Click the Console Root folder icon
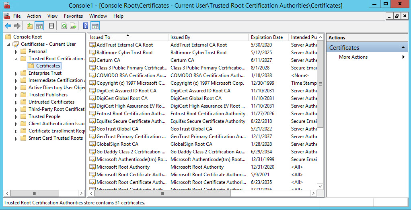This screenshot has height=210, width=411. point(8,37)
